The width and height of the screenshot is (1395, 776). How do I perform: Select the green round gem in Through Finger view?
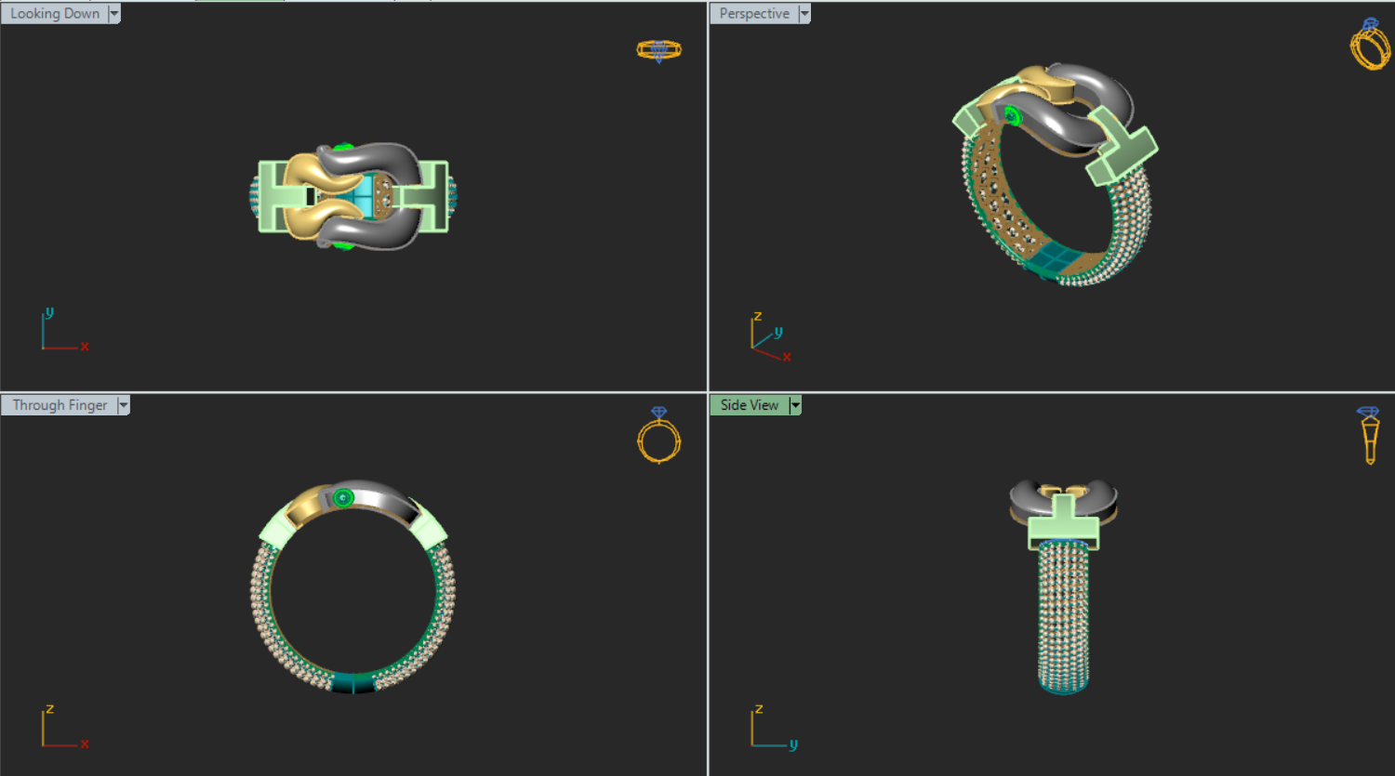pos(343,498)
